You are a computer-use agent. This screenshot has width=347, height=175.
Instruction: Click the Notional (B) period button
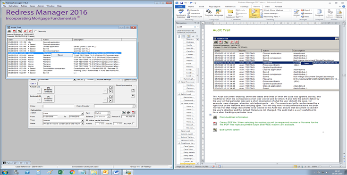[x=48, y=99]
